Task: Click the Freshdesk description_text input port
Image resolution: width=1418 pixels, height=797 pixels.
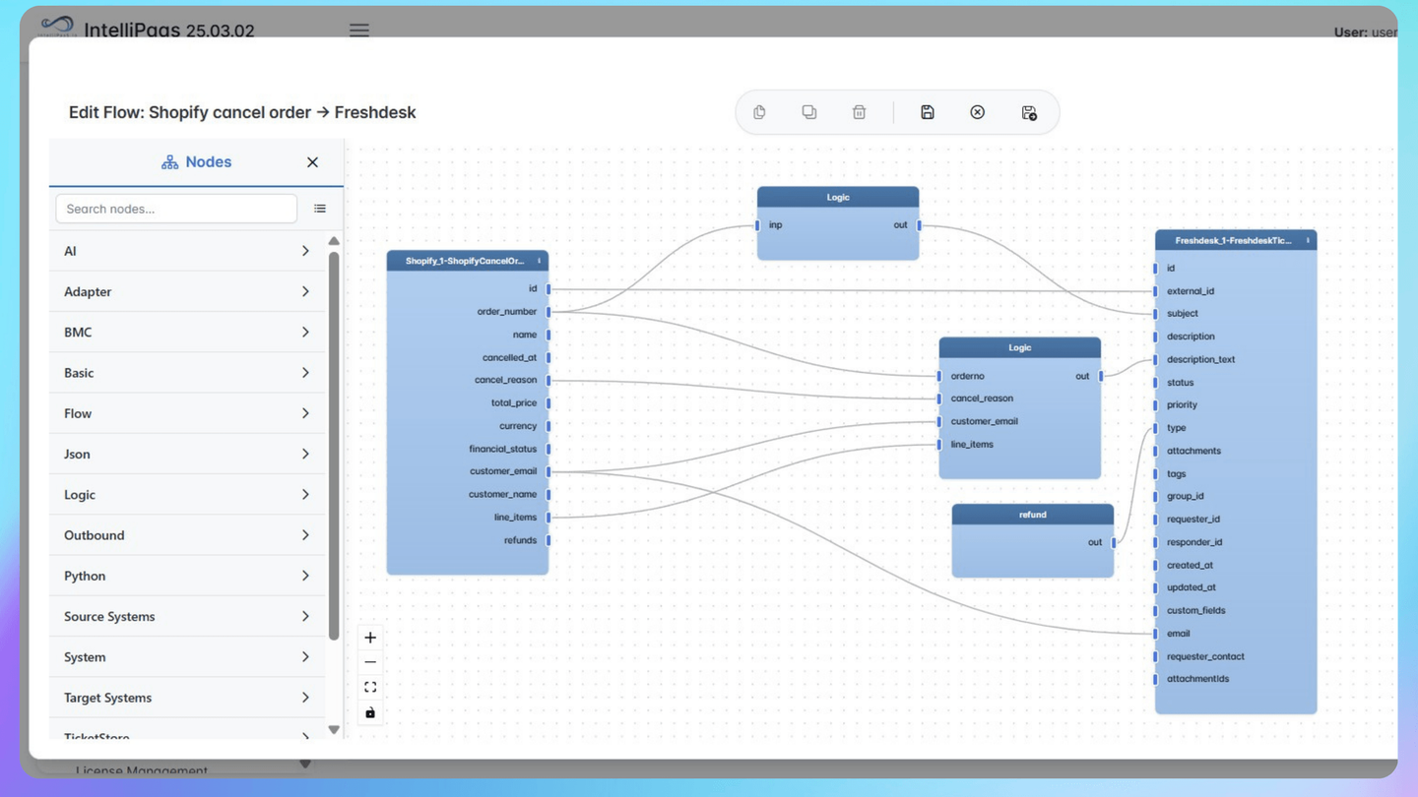Action: [x=1155, y=359]
